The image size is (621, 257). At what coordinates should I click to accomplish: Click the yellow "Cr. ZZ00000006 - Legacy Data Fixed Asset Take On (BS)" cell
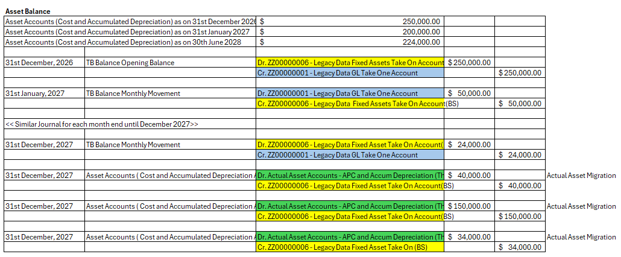(x=350, y=247)
